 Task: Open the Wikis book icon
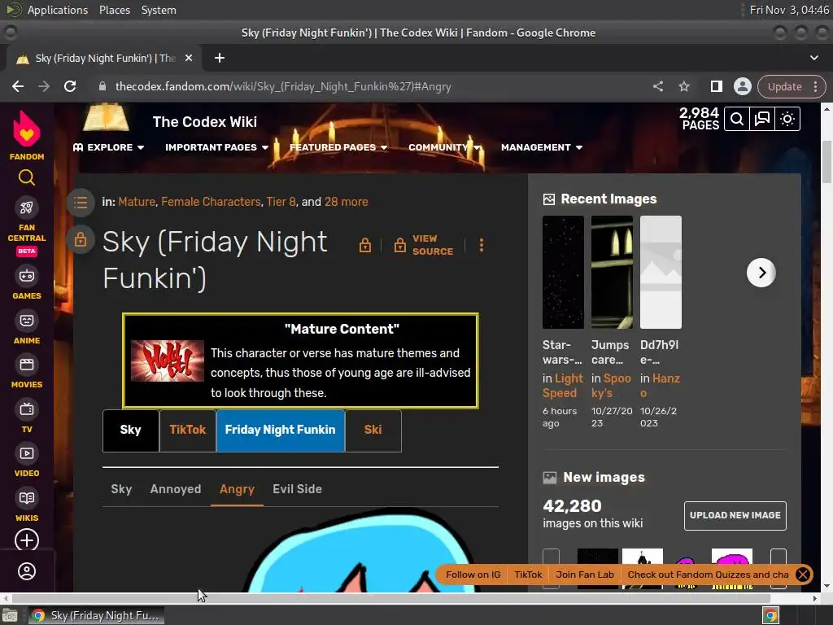click(x=27, y=498)
